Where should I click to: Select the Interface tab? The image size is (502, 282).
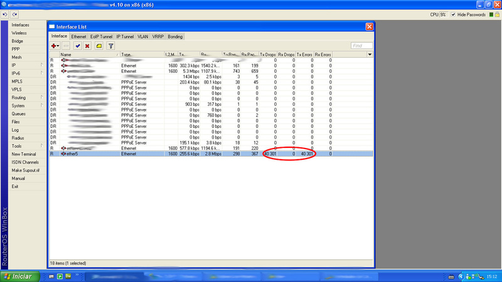tap(59, 36)
